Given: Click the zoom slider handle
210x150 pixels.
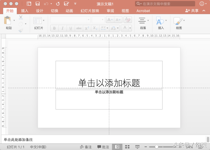Looking at the screenshot, I should click(x=157, y=147).
